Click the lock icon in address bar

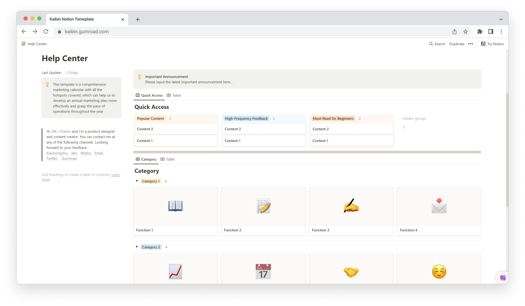coord(59,31)
